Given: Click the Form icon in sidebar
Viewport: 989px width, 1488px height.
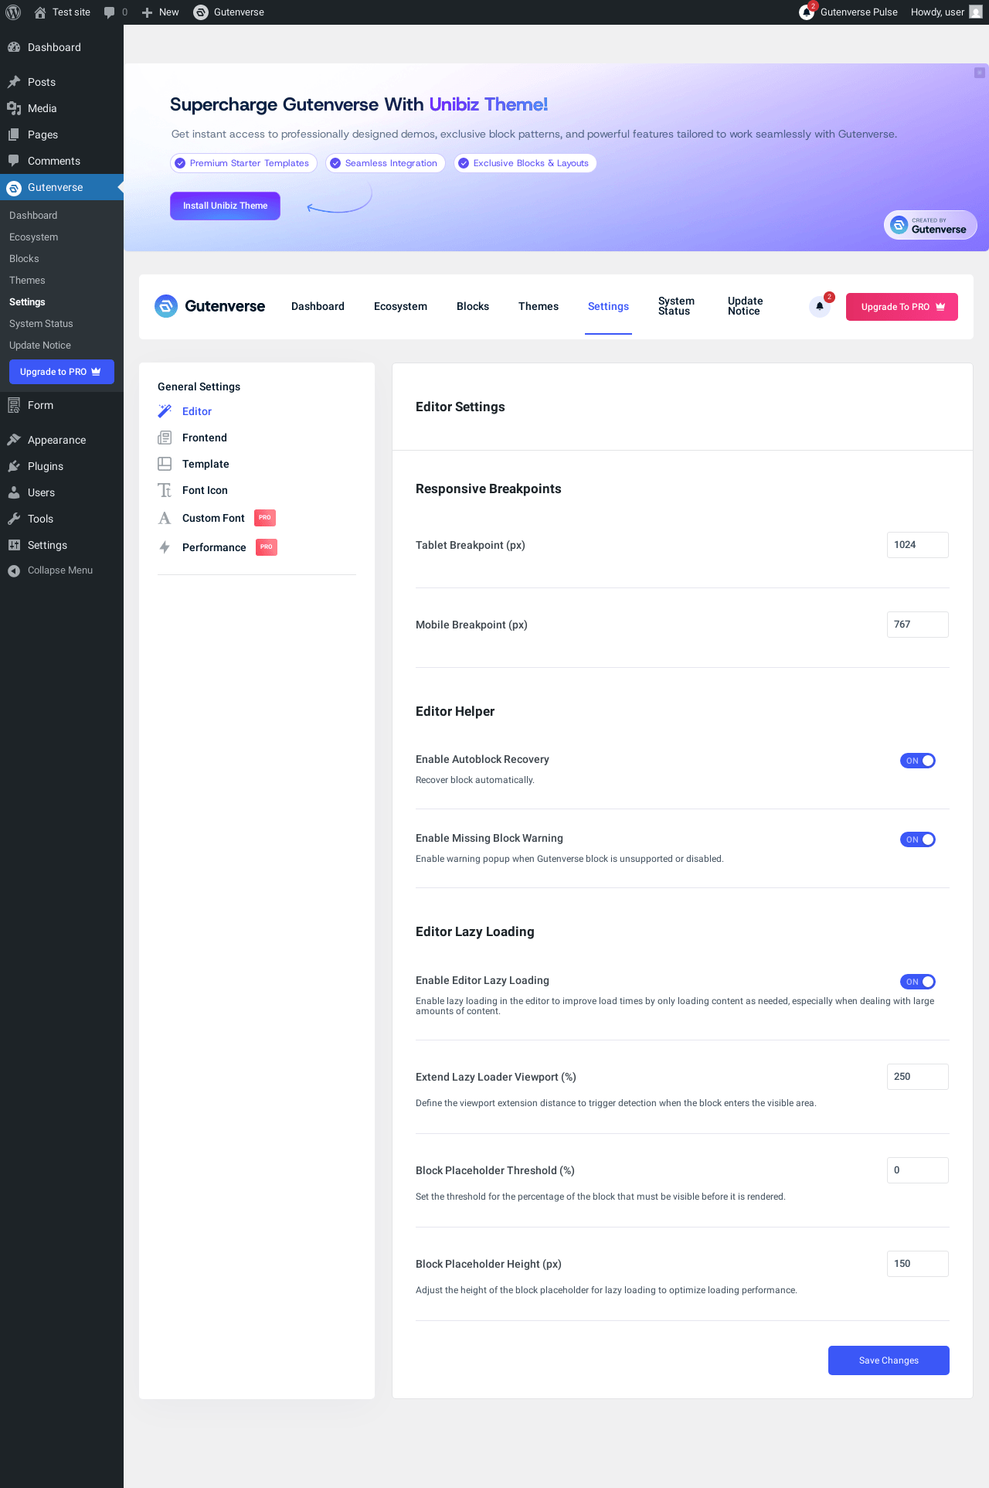Looking at the screenshot, I should 14,405.
